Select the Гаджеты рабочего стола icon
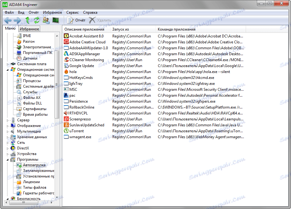291x209 pixels. point(19,193)
